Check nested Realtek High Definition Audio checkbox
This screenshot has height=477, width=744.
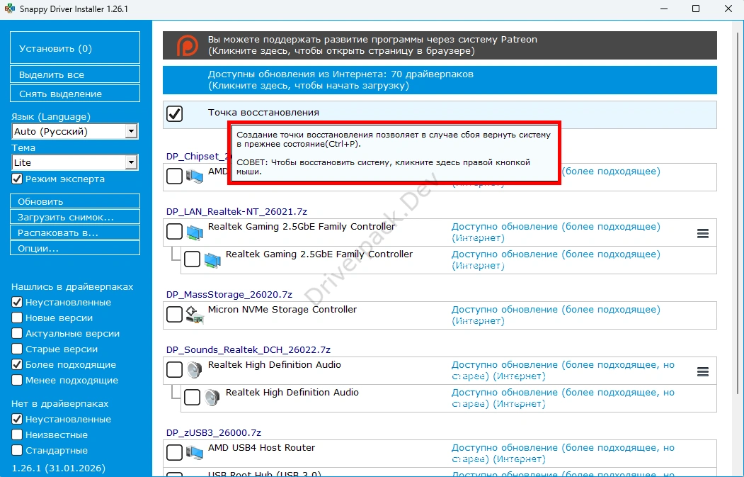(x=192, y=397)
